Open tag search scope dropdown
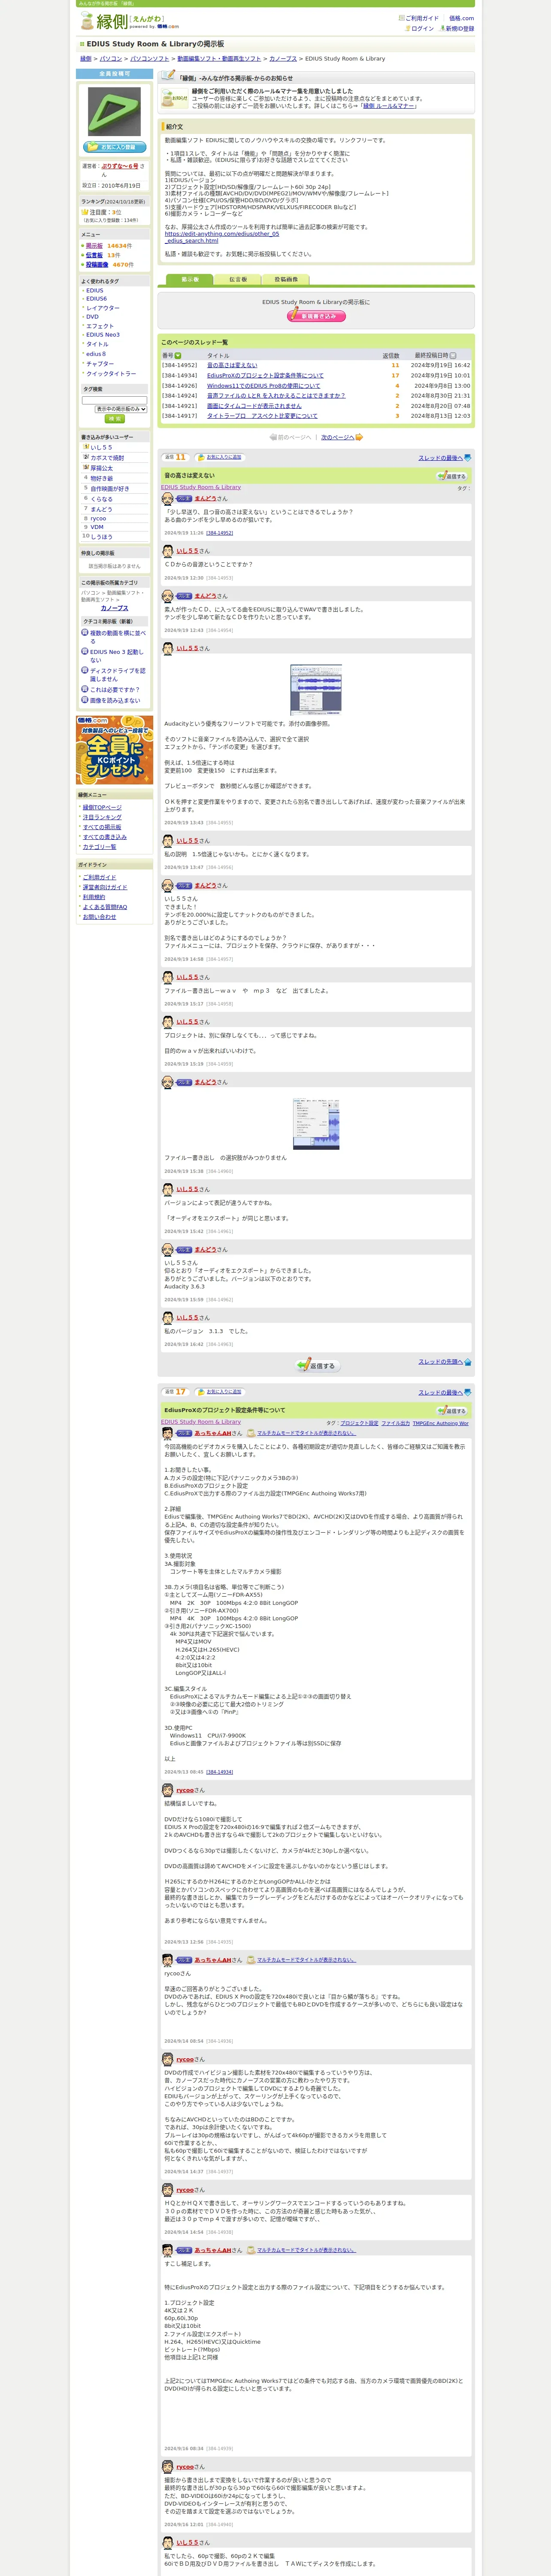The image size is (551, 2576). tap(121, 409)
